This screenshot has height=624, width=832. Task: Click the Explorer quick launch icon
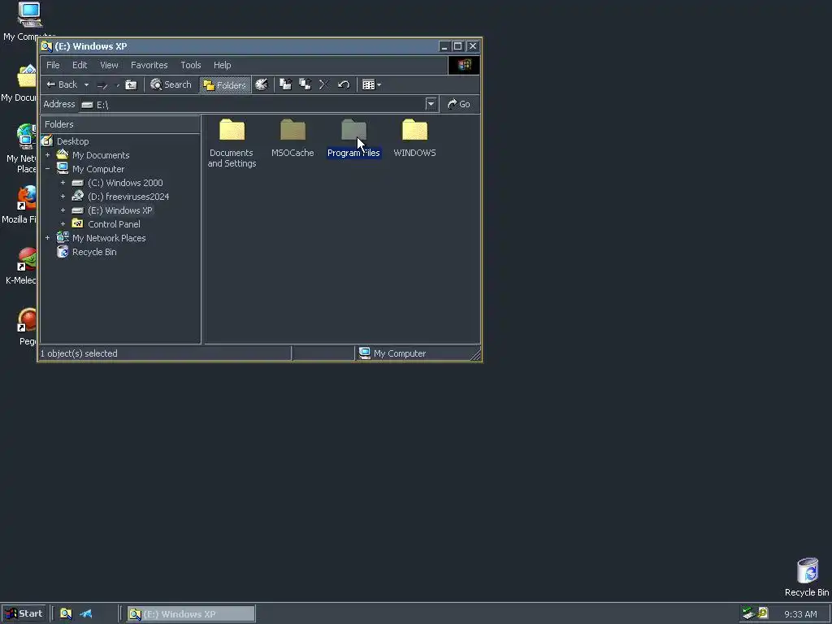coord(66,614)
